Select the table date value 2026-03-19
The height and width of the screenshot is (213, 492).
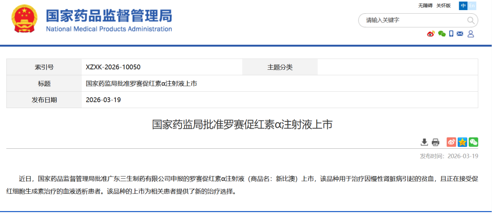[103, 100]
